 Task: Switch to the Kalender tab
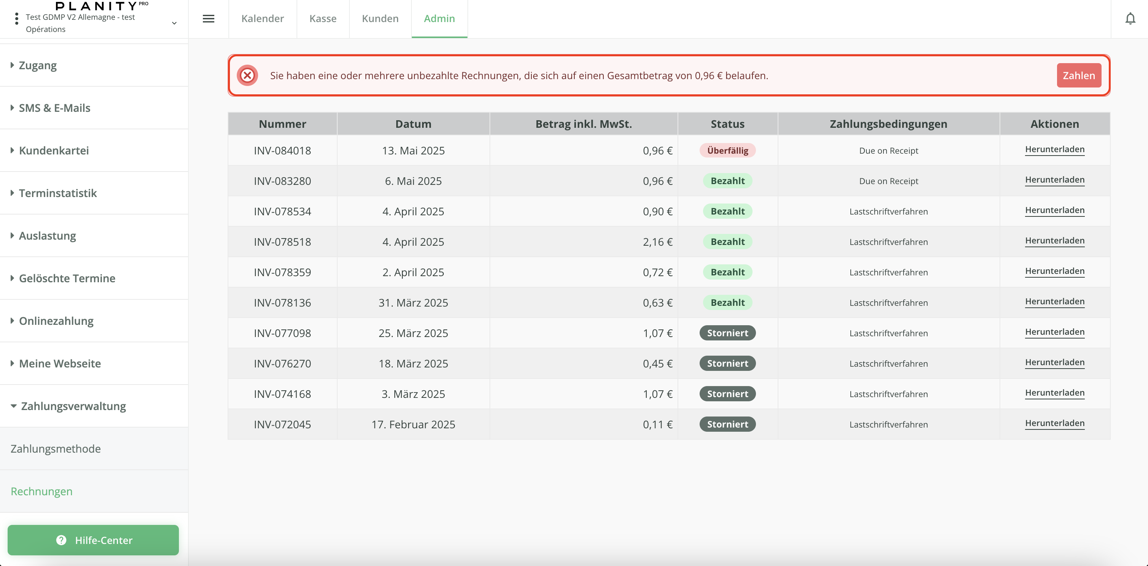pos(263,19)
